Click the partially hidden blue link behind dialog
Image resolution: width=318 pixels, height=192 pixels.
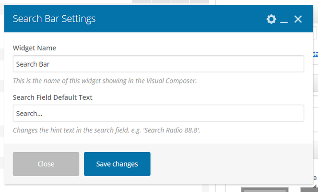tap(315, 54)
